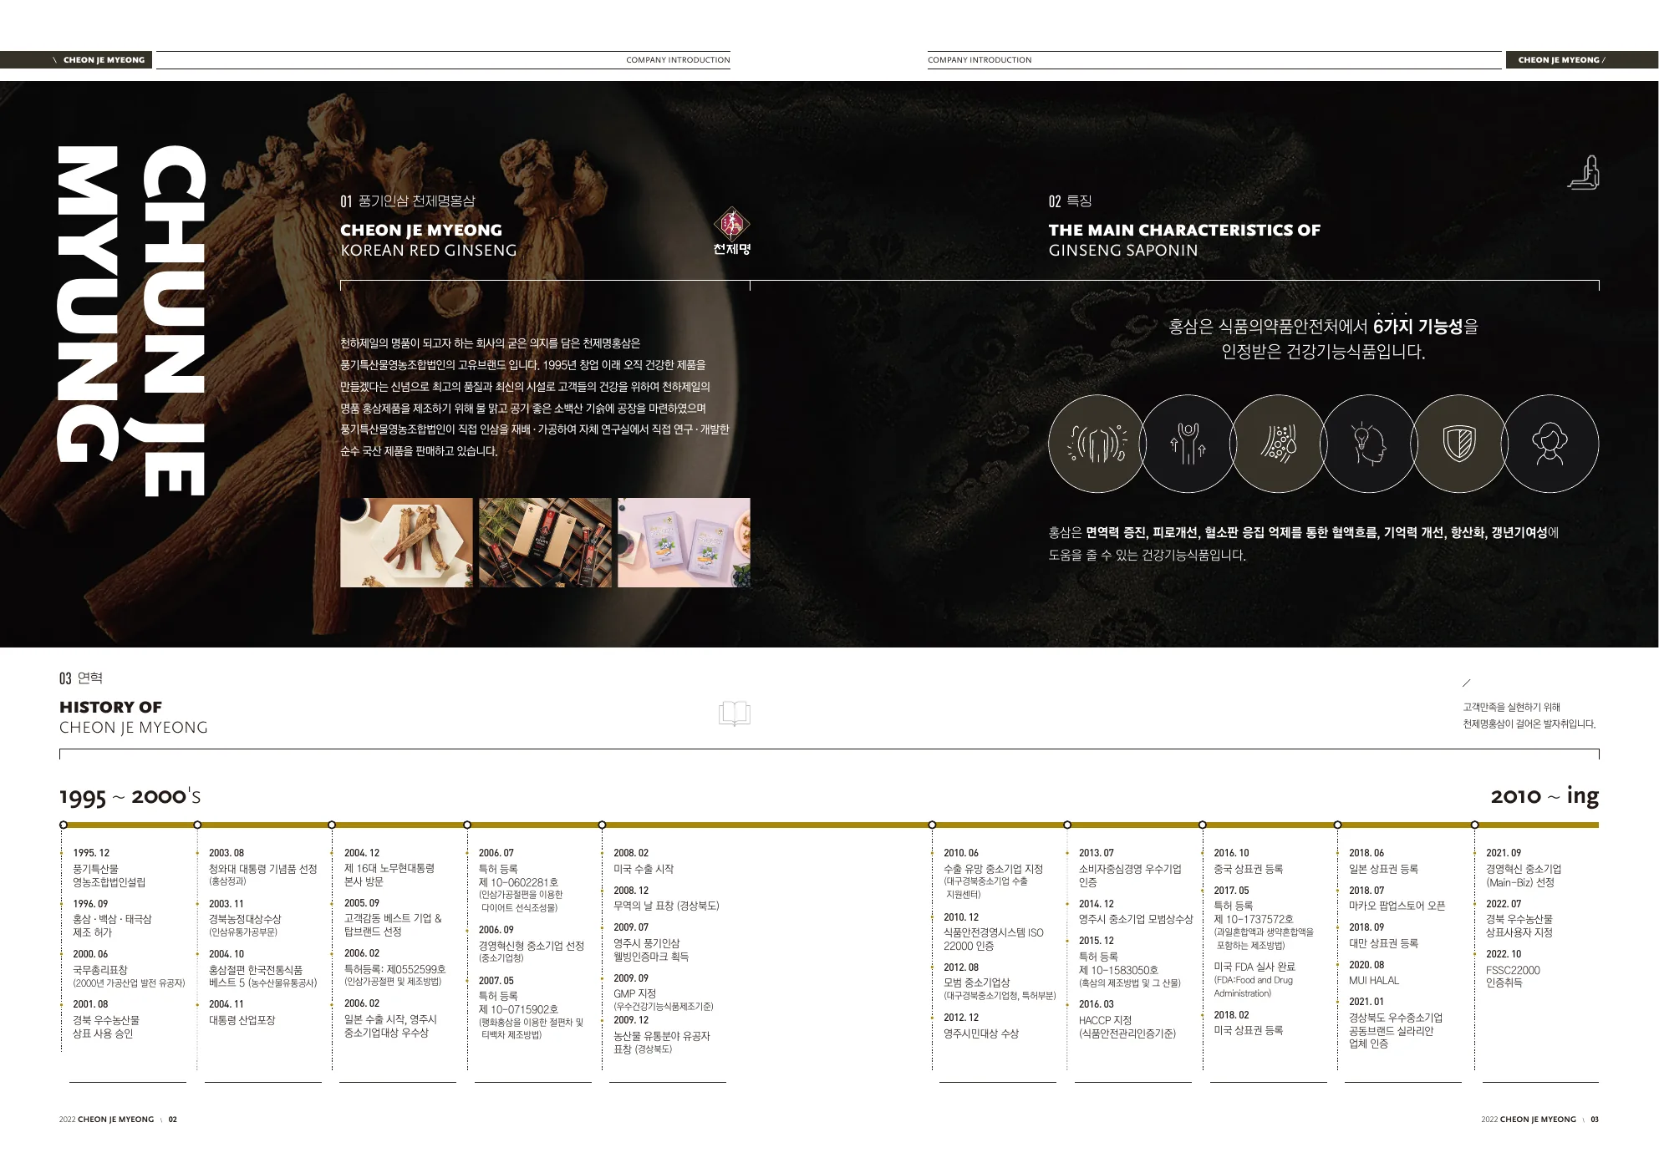Click timeline marker above the 2003. 08 entry
This screenshot has height=1173, width=1659.
pyautogui.click(x=197, y=825)
